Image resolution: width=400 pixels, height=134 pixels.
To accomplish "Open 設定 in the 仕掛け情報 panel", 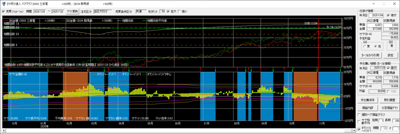I will [x=390, y=55].
